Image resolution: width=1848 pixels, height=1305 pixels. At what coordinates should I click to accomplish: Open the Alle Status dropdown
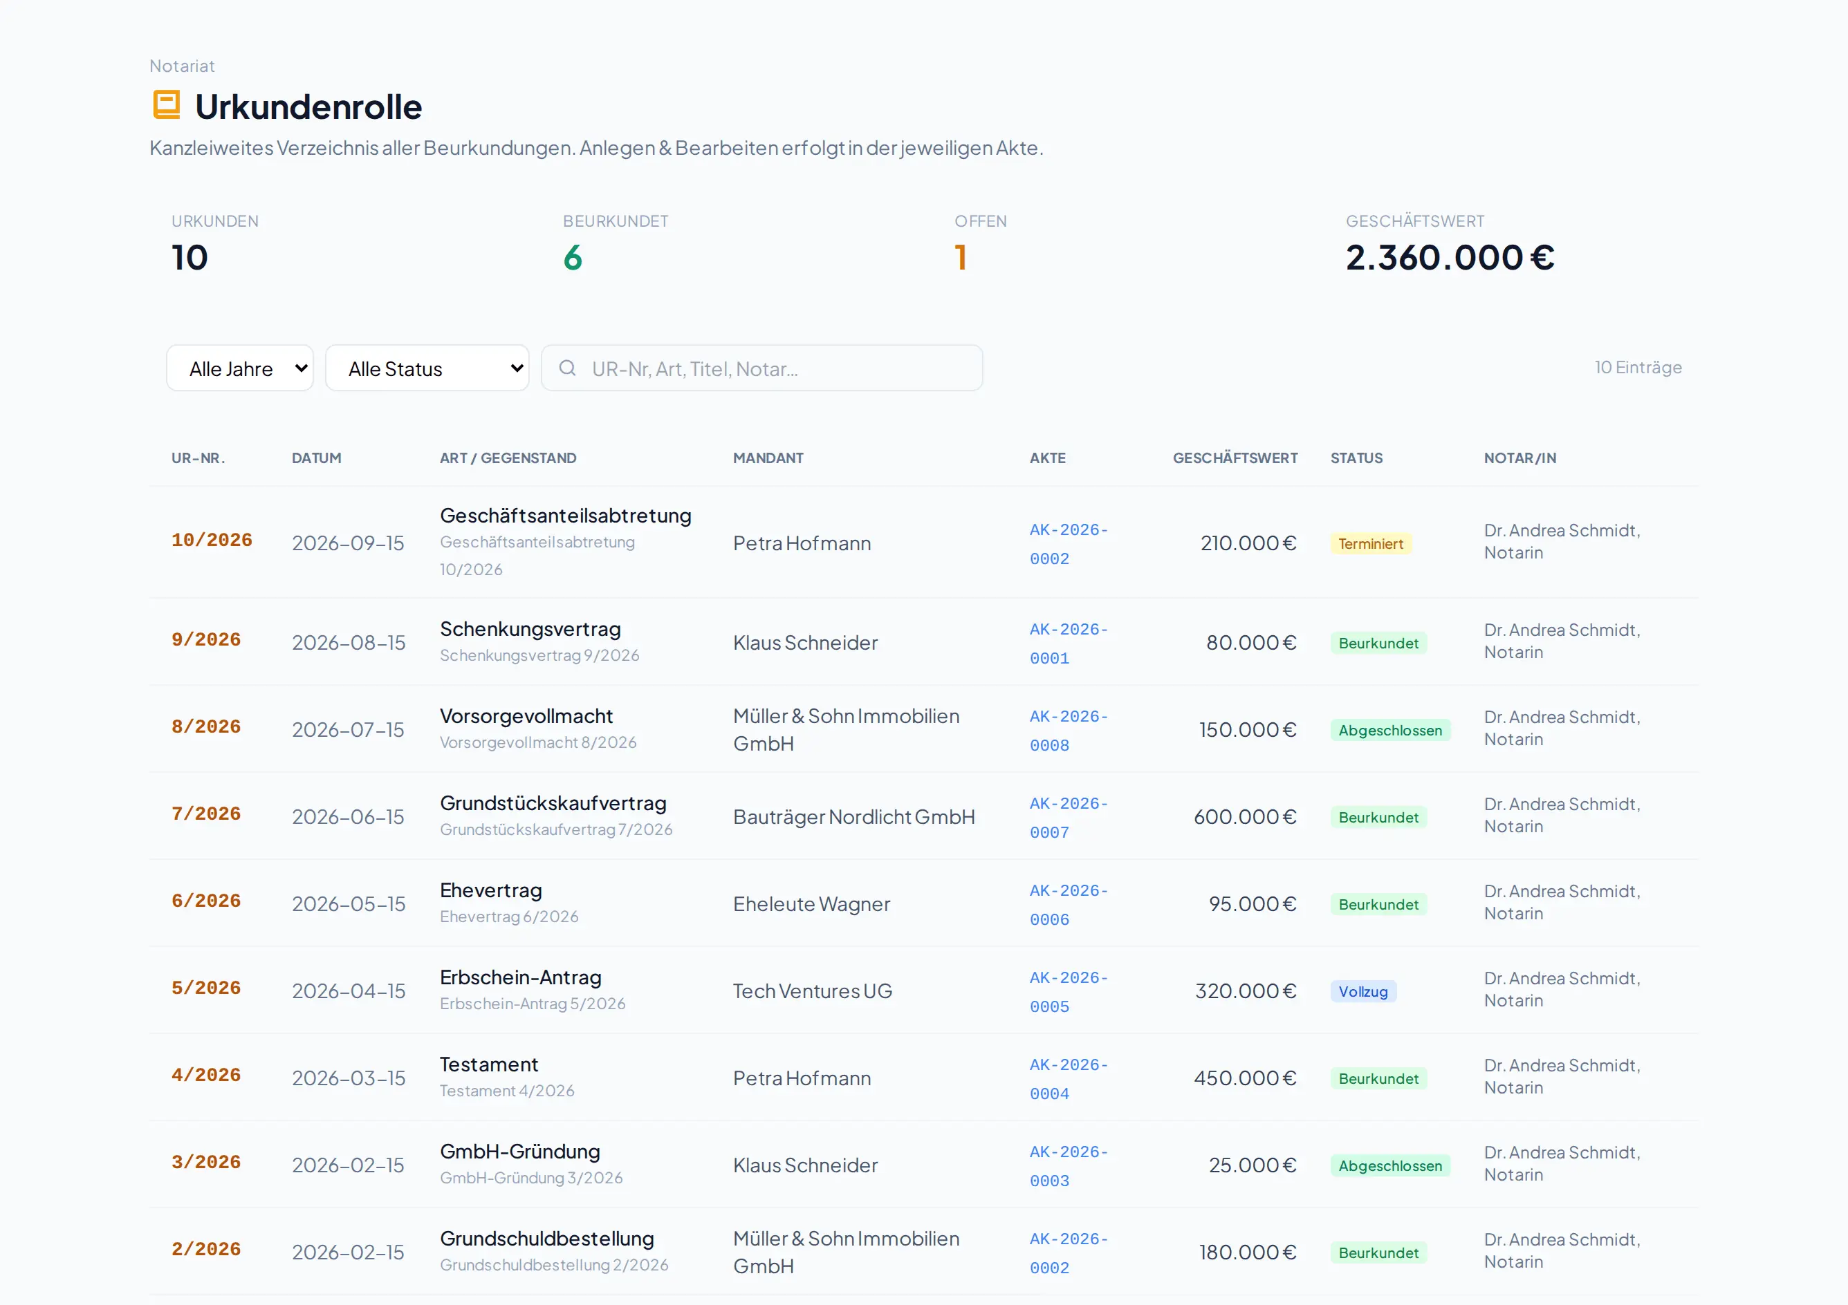pyautogui.click(x=427, y=368)
